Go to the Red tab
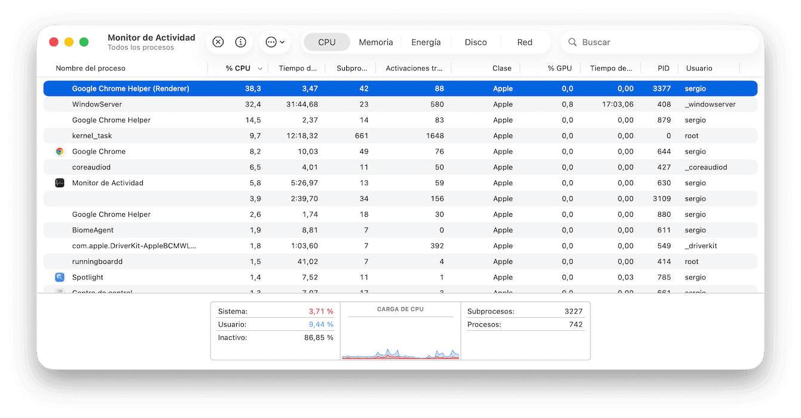Image resolution: width=801 pixels, height=418 pixels. (x=525, y=42)
